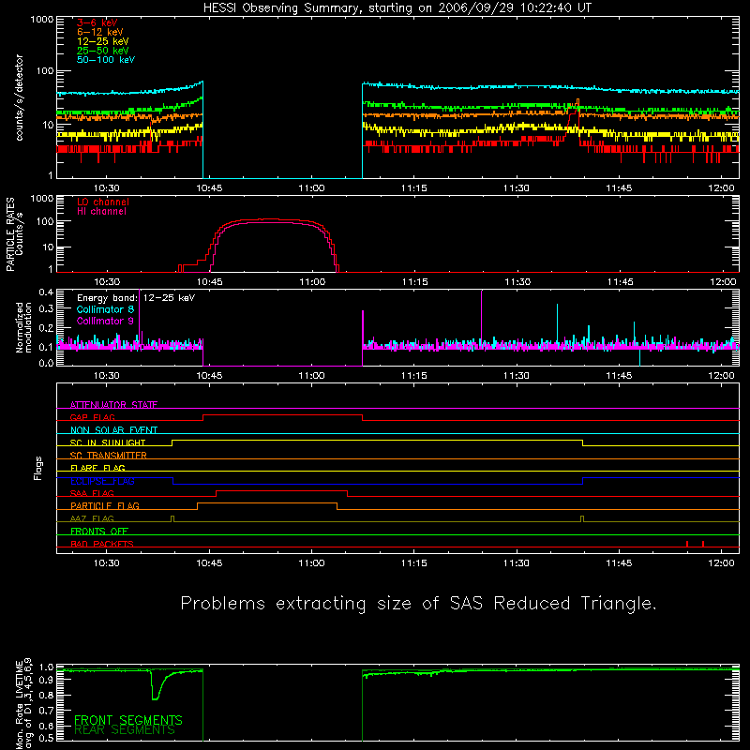Click the PARTICLE_FLAG label
The image size is (750, 750).
[x=105, y=505]
